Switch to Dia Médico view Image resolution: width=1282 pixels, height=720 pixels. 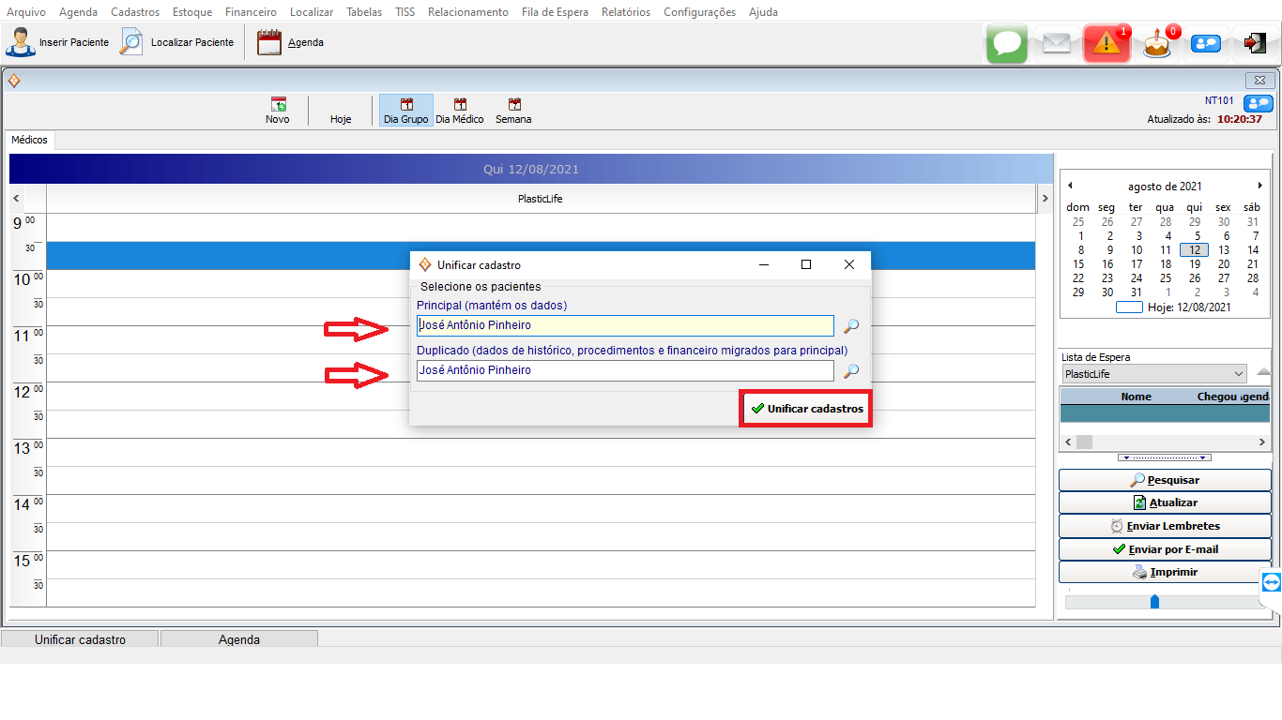pos(460,111)
